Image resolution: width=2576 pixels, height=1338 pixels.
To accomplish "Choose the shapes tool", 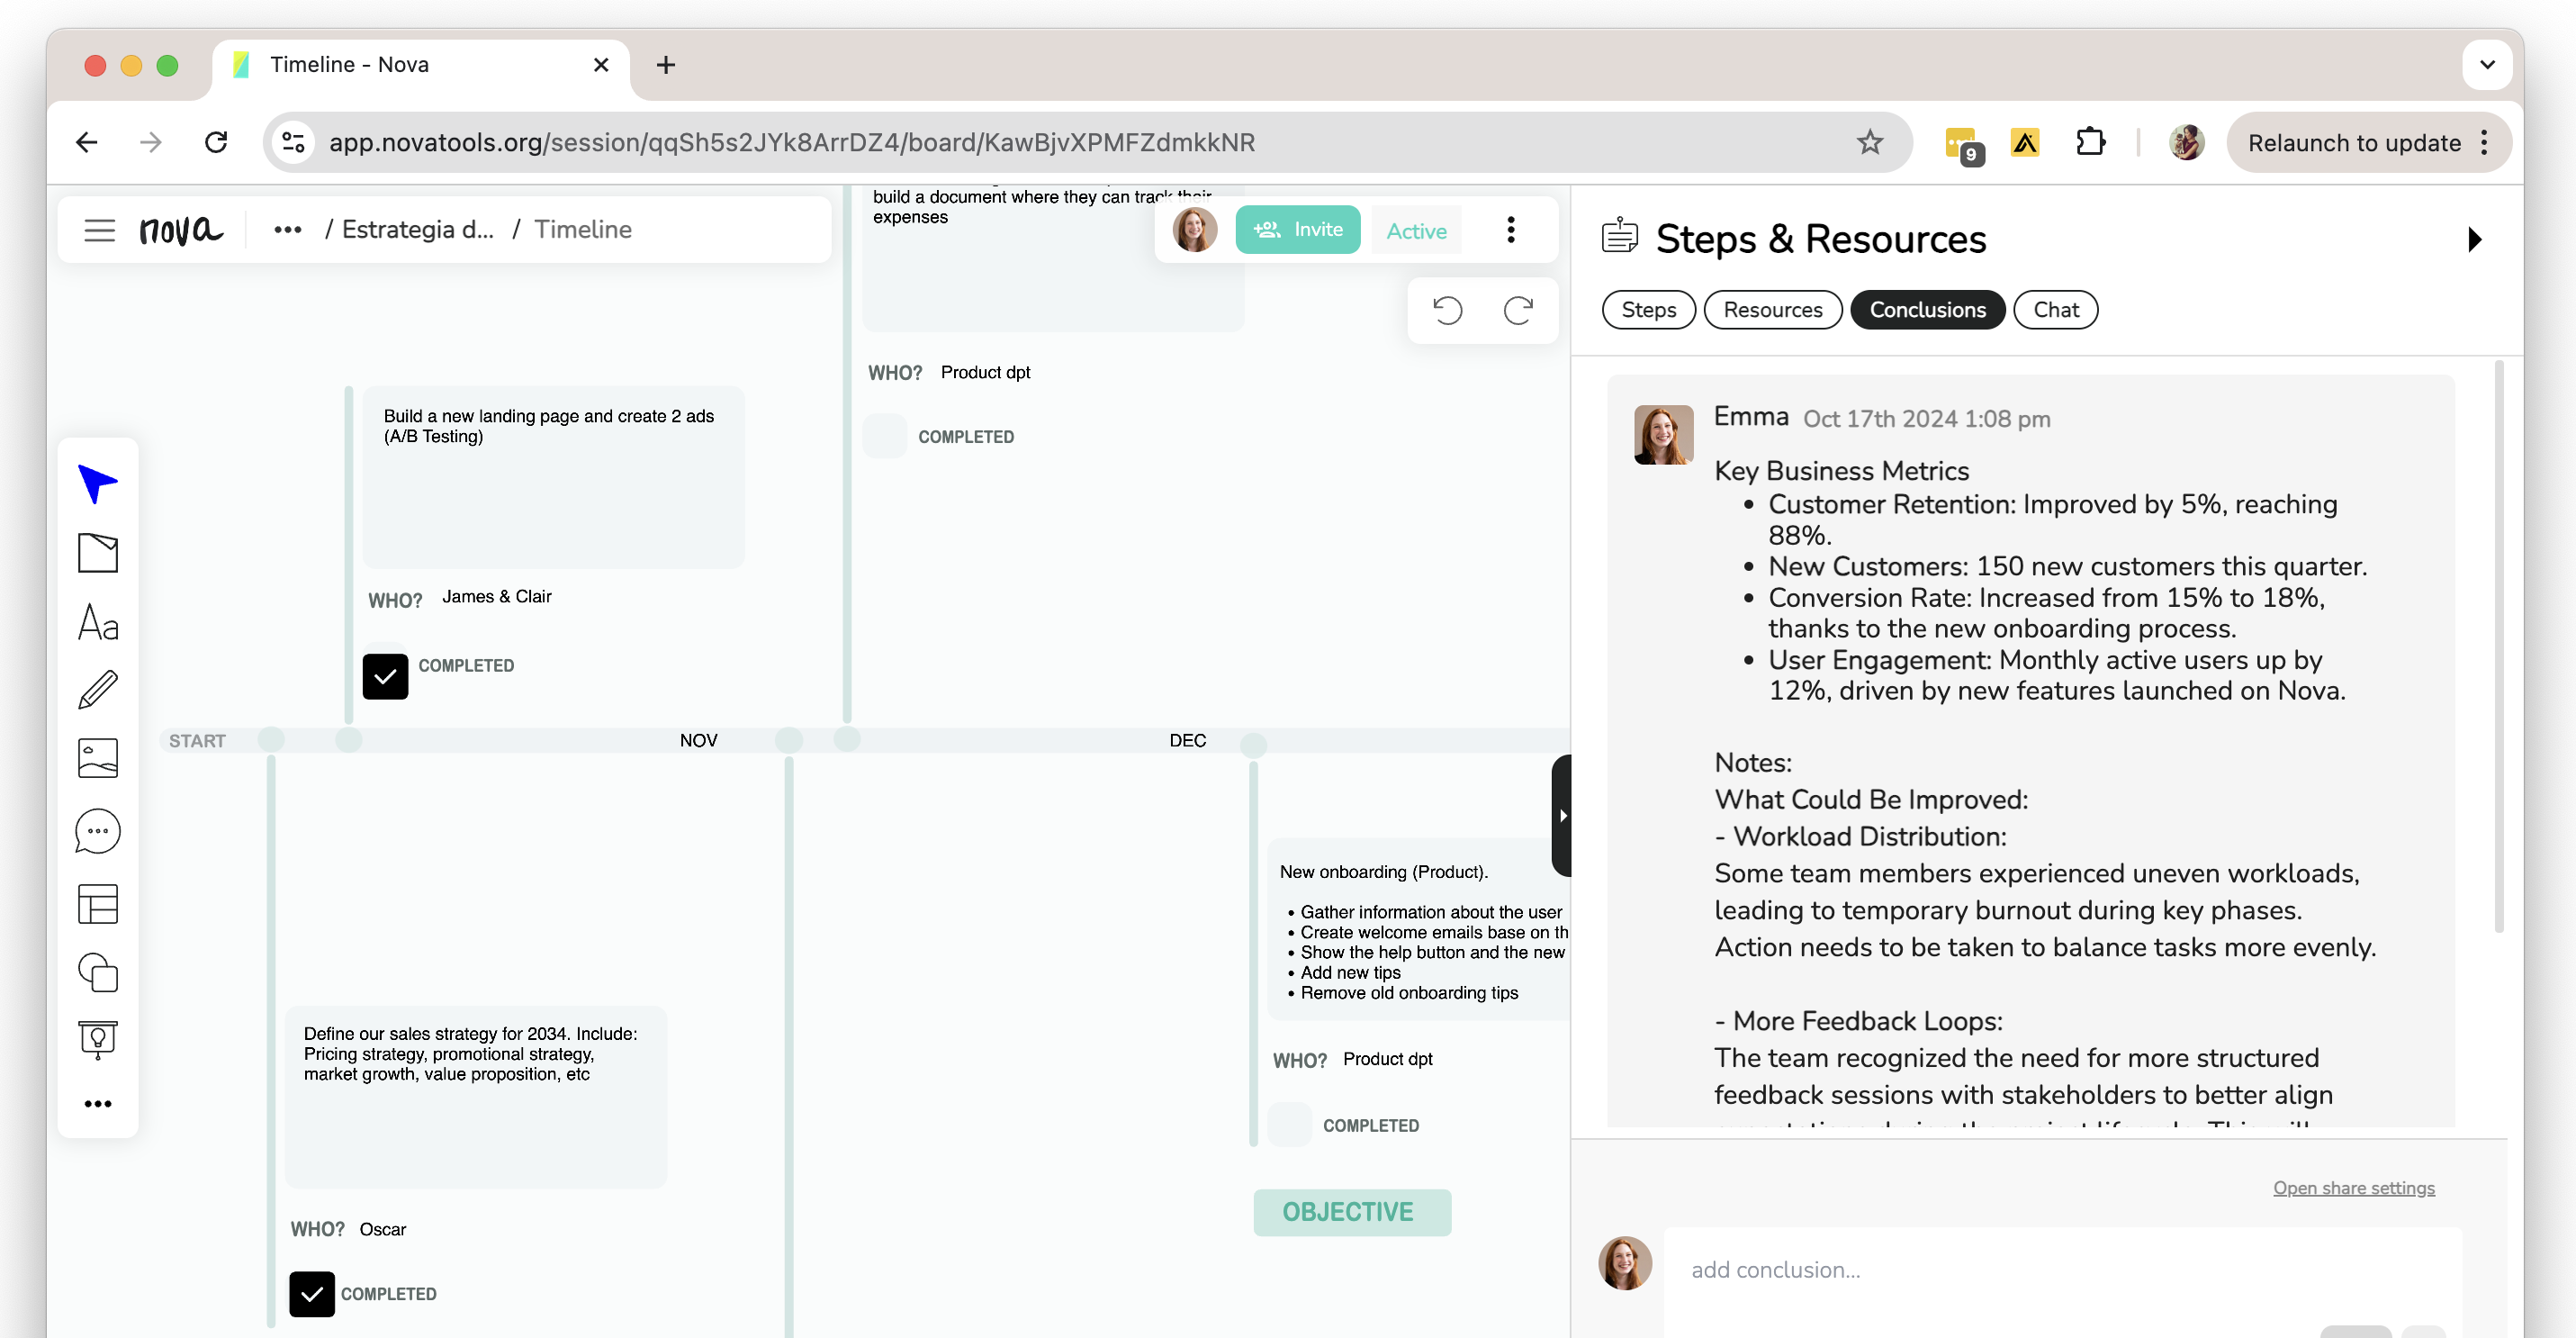I will 97,972.
